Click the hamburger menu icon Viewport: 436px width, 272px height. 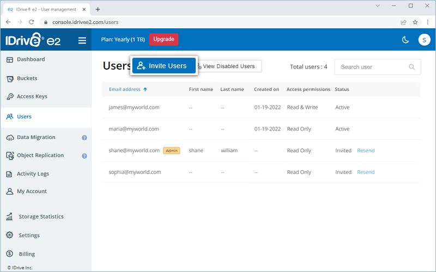pyautogui.click(x=82, y=40)
